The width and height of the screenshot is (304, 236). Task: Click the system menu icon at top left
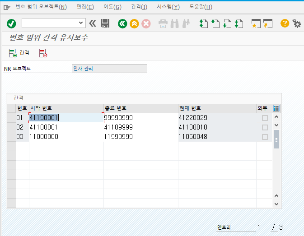point(7,7)
